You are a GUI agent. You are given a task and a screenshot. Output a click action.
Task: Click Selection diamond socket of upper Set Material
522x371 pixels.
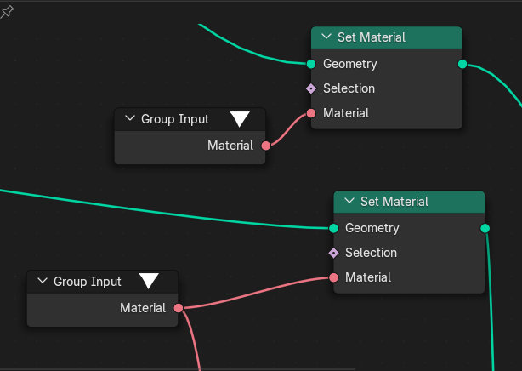(311, 88)
